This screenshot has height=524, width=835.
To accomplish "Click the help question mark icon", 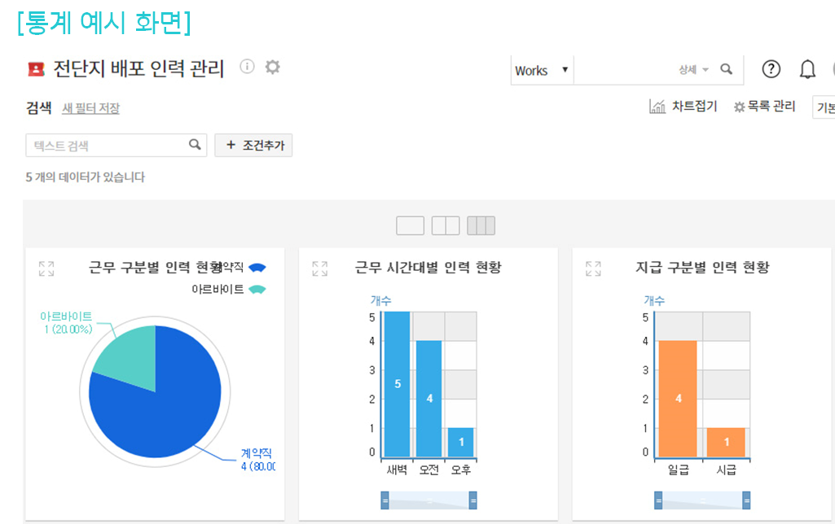I will [x=771, y=70].
